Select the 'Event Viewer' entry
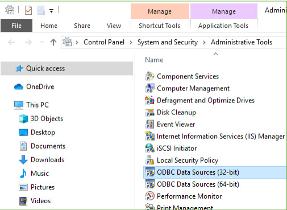The image size is (287, 210). pos(176,125)
